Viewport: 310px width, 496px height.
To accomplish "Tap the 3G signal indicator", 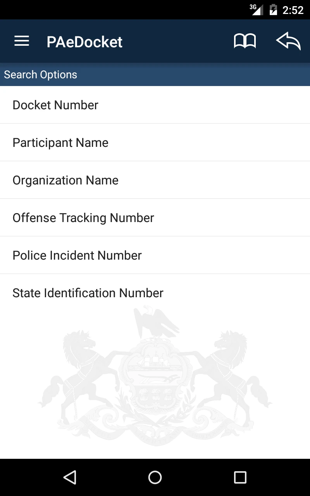I will click(x=256, y=10).
